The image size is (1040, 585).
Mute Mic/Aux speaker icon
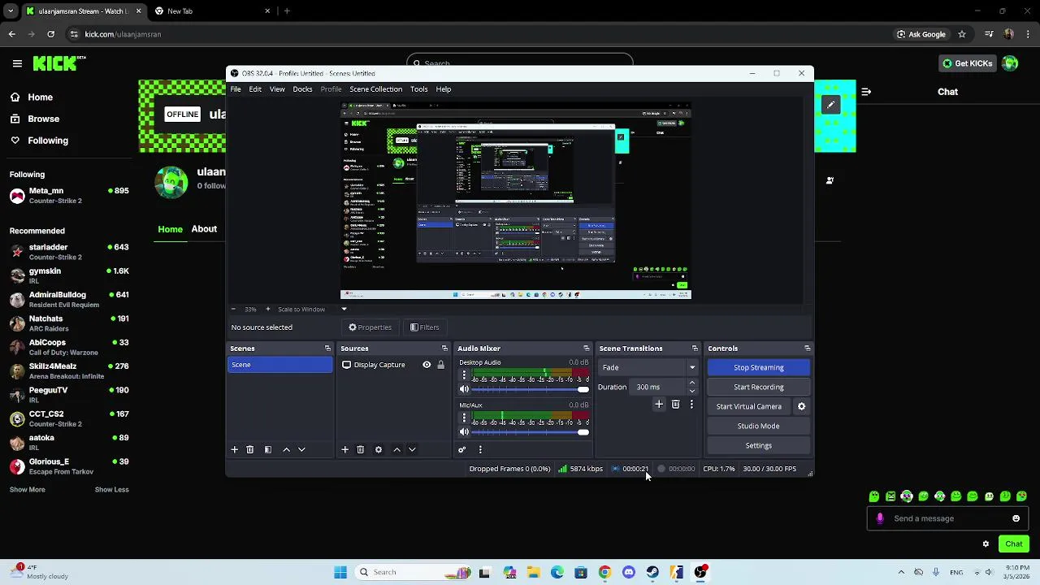point(465,432)
